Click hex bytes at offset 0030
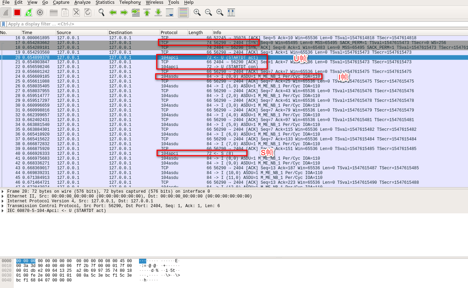The height and width of the screenshot is (288, 468). (x=74, y=275)
